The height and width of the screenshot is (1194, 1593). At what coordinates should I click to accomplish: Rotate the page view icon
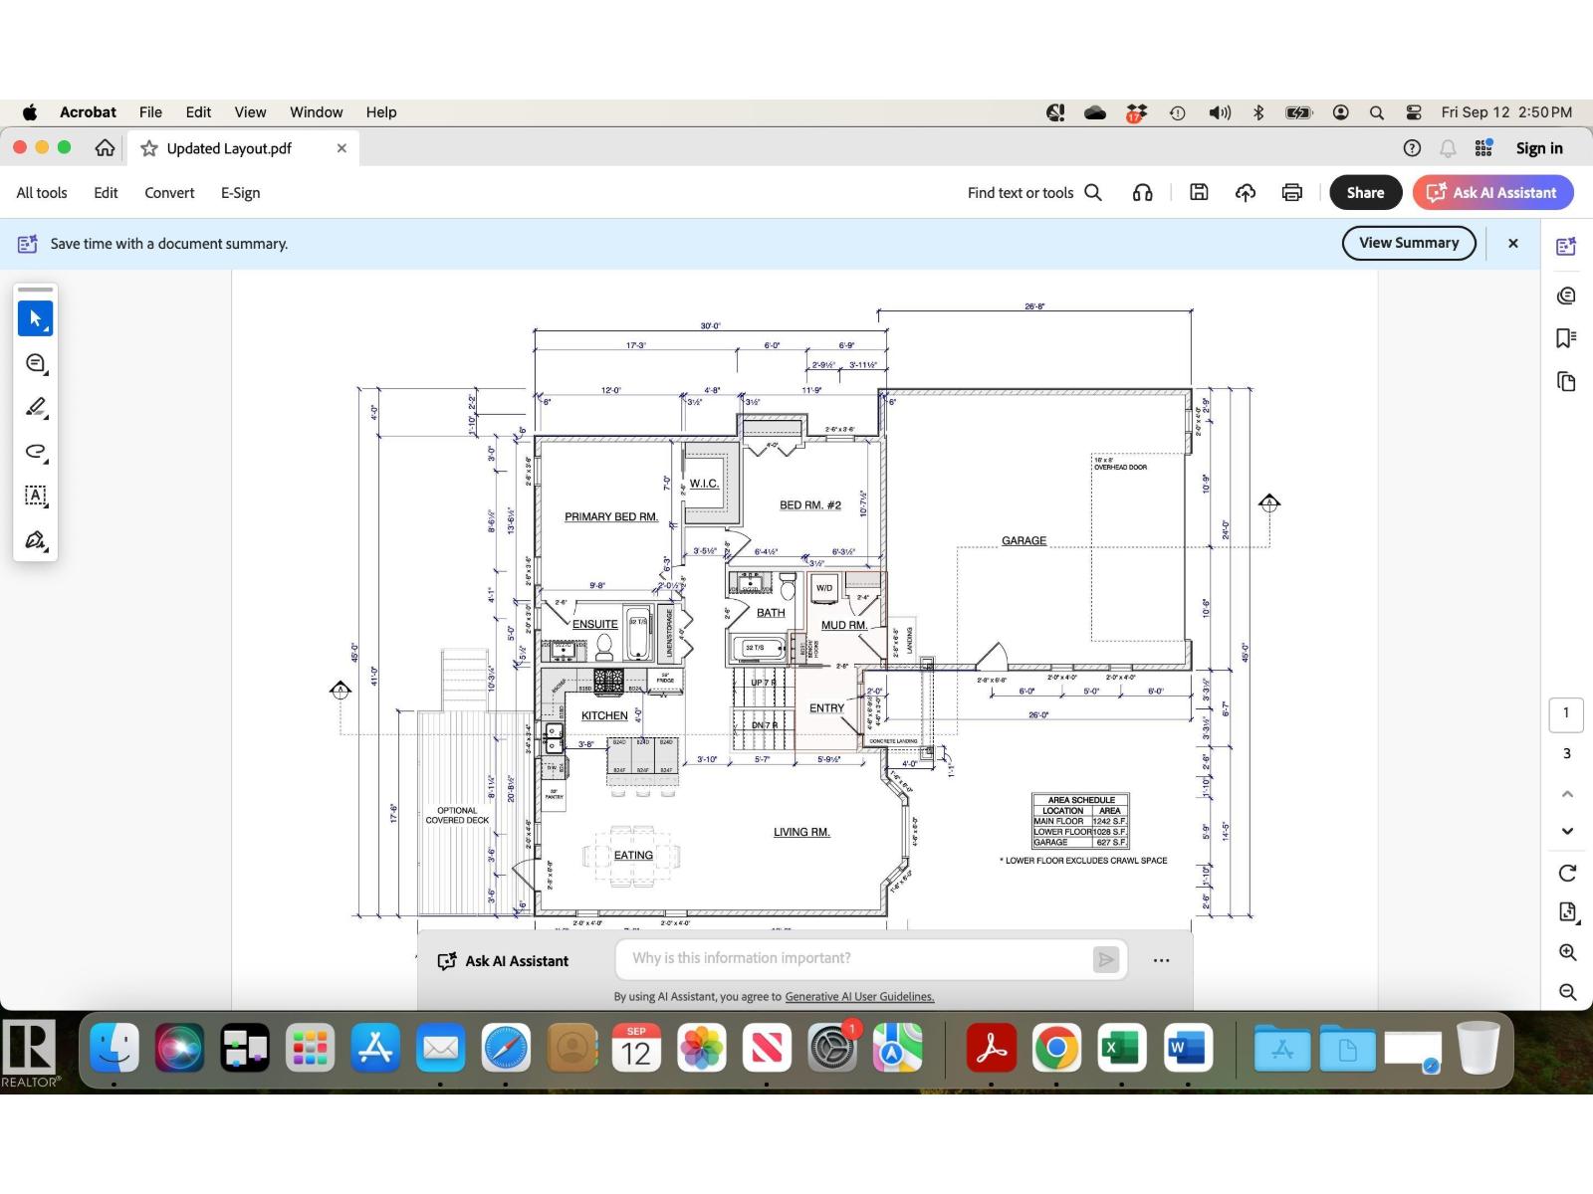[x=1567, y=873]
